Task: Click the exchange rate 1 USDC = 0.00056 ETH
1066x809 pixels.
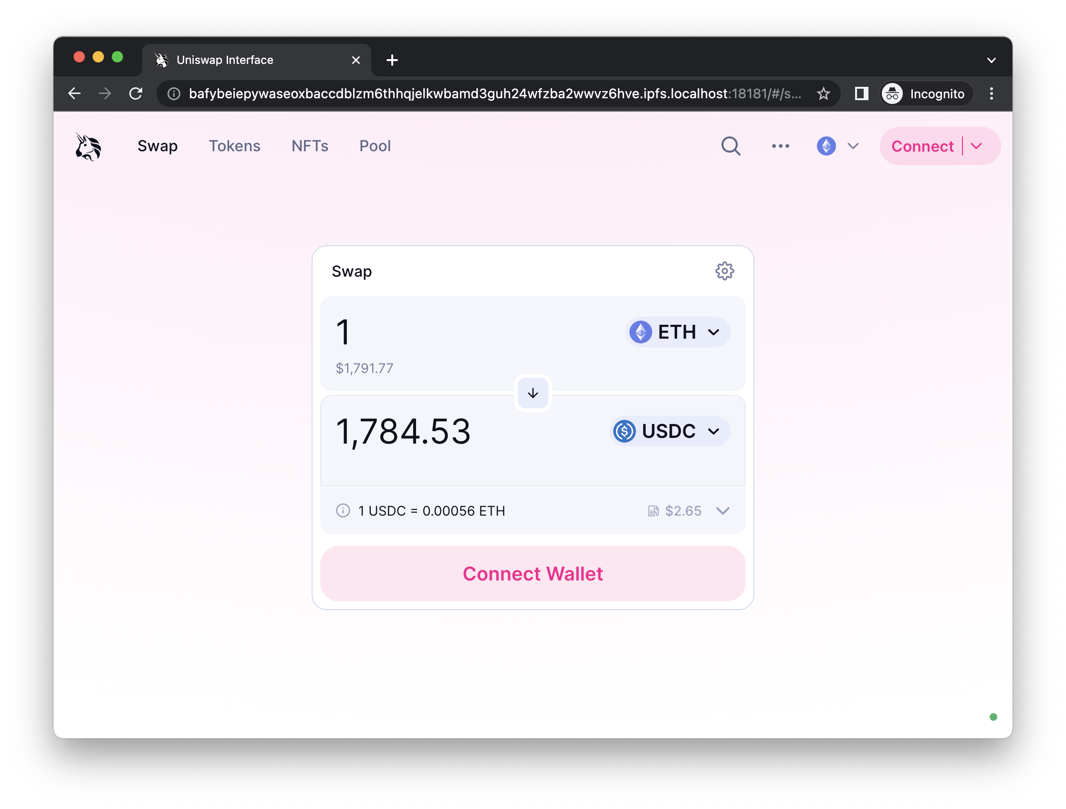Action: coord(431,511)
